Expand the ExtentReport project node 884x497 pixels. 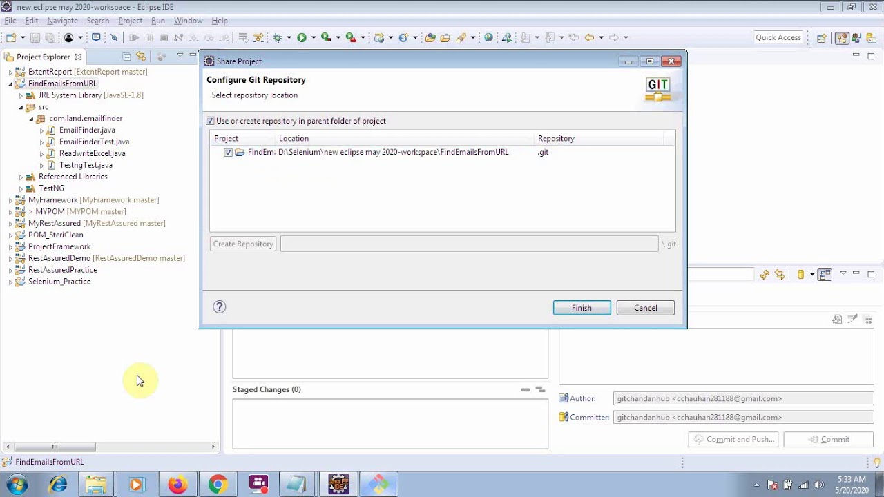[10, 72]
